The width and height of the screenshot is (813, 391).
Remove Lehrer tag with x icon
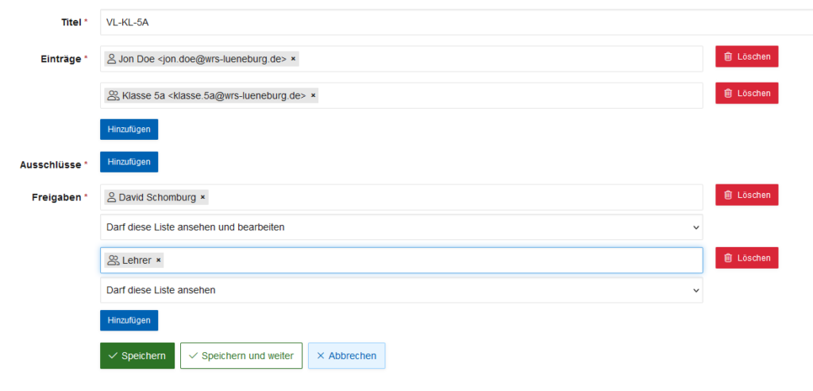(x=158, y=261)
